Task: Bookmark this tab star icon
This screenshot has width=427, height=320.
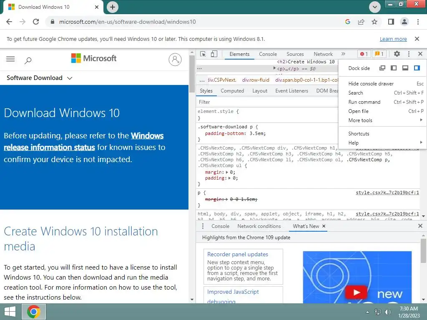Action: click(375, 22)
